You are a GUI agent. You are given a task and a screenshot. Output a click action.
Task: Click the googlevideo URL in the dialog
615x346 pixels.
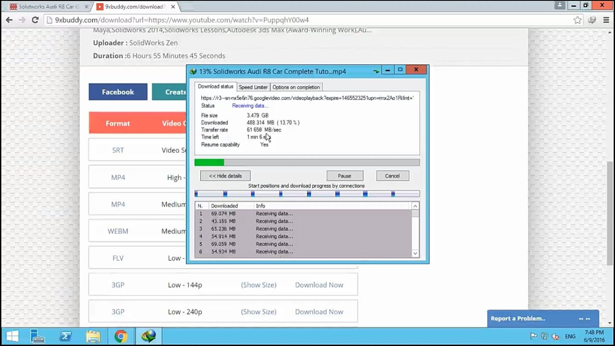click(307, 98)
